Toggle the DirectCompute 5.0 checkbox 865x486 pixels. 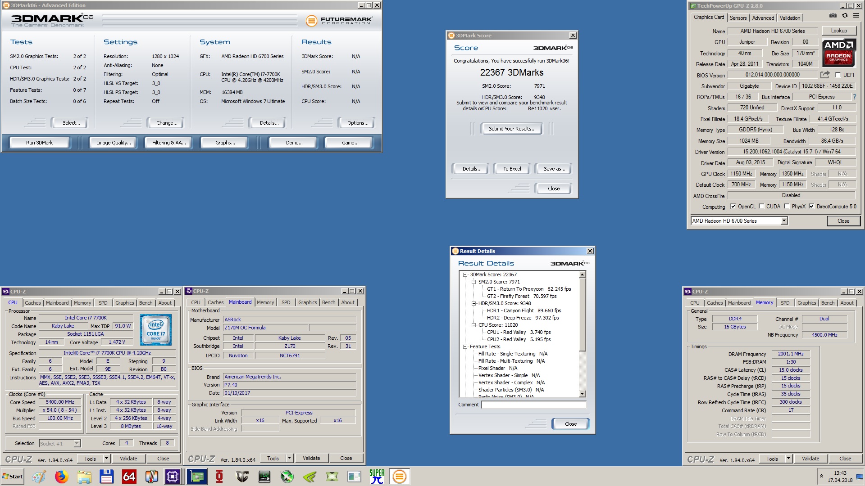click(x=811, y=207)
